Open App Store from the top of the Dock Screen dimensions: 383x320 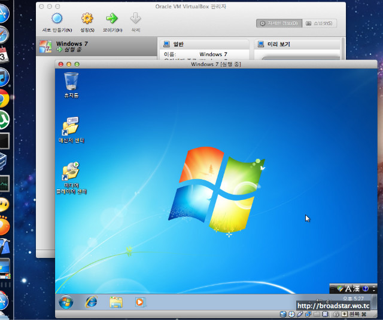click(x=4, y=13)
